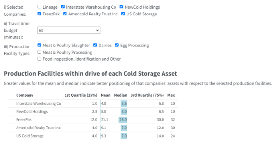
Task: Untick the FreezPak company checkbox
Action: click(39, 14)
